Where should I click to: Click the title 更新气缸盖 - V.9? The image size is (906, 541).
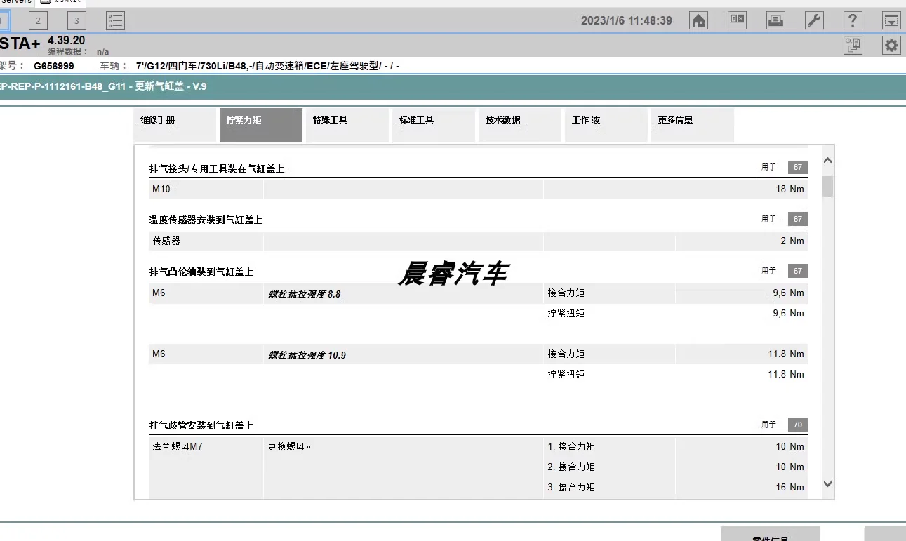click(x=171, y=86)
